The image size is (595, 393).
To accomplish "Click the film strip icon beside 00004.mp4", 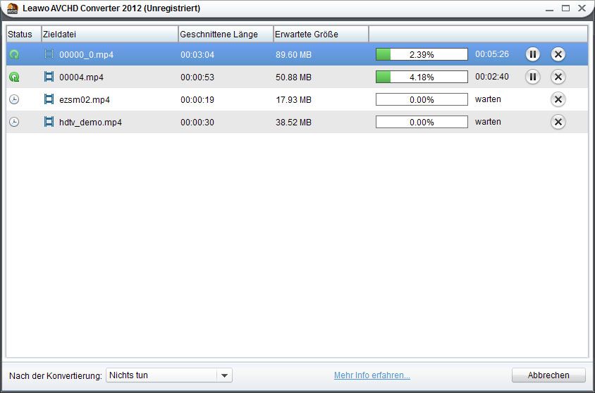I will [x=49, y=77].
